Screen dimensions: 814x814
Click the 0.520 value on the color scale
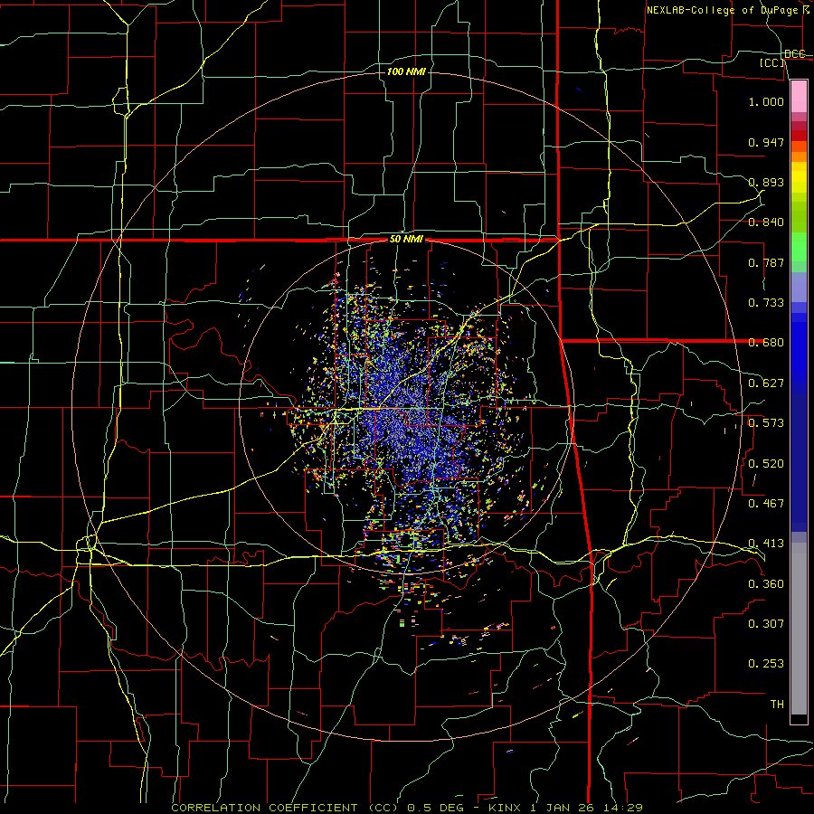[x=766, y=464]
